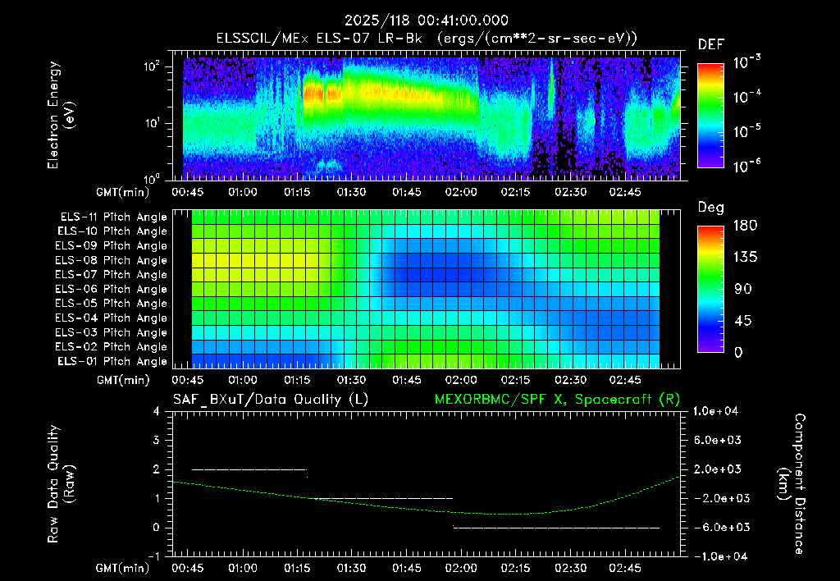
Task: Click the GMT(min) label under the bottom plot
Action: tap(123, 568)
